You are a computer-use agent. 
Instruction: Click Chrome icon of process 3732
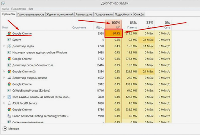(9, 59)
